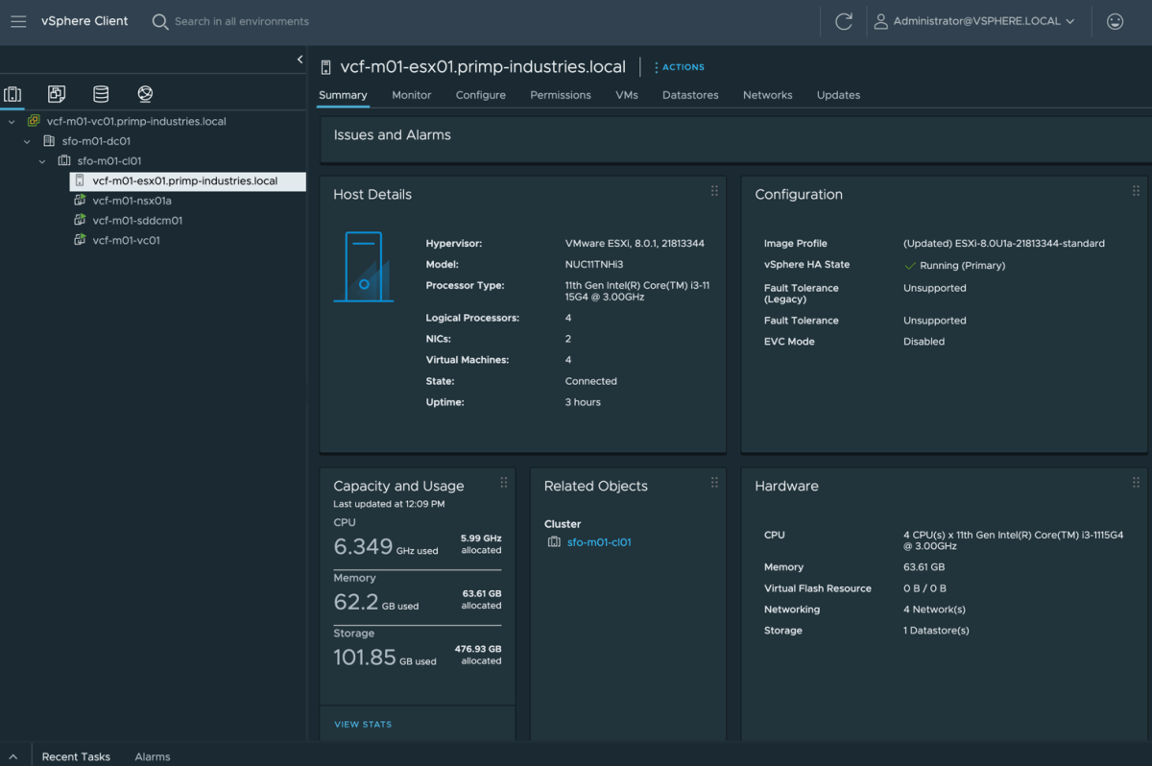Refresh the vSphere Client view
Image resolution: width=1152 pixels, height=766 pixels.
pyautogui.click(x=844, y=21)
